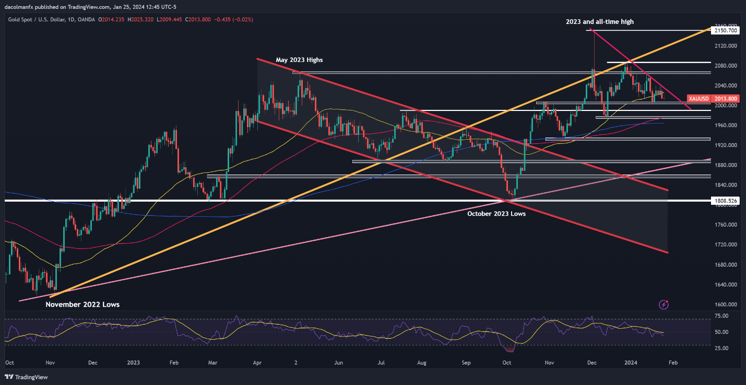Viewport: 746px width, 385px height.
Task: Select the Apr marker on time axis
Action: 257,363
